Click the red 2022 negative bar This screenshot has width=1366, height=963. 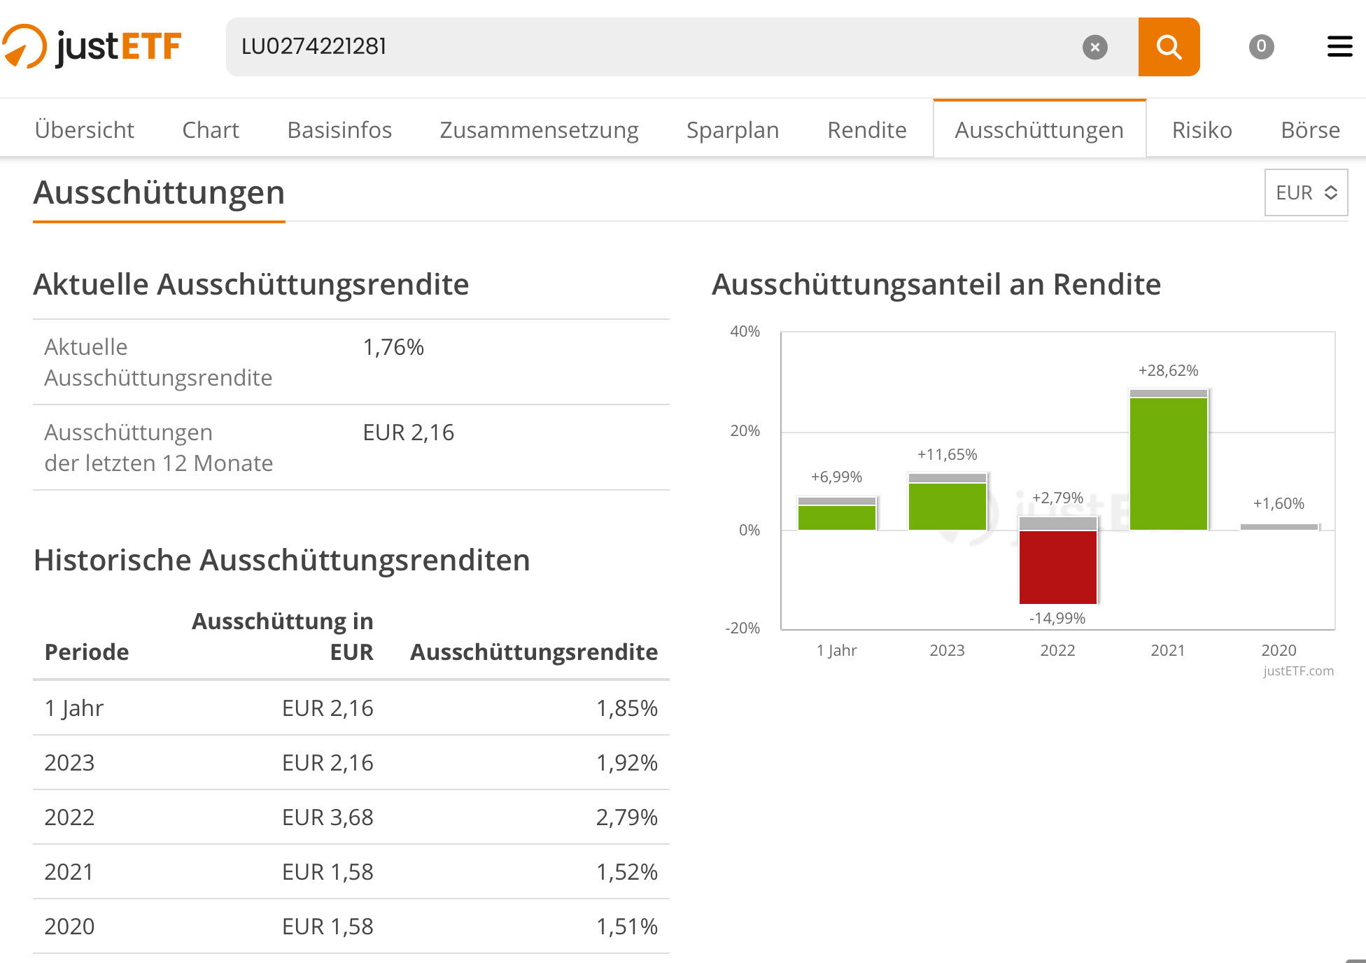coord(1057,567)
